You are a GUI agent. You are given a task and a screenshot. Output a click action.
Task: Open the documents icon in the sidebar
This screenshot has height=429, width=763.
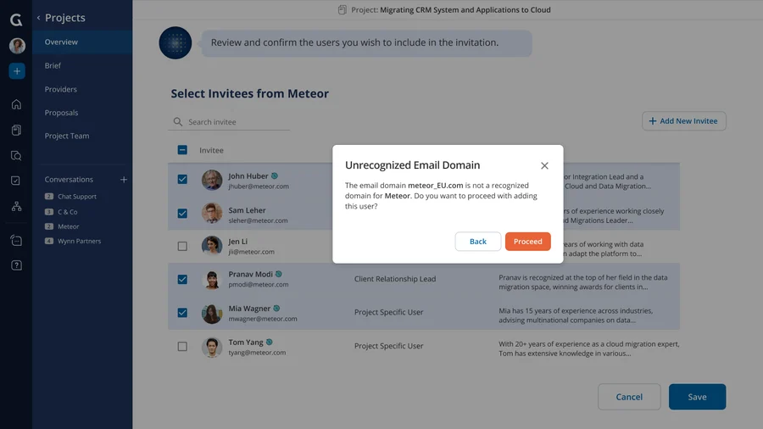pyautogui.click(x=17, y=130)
